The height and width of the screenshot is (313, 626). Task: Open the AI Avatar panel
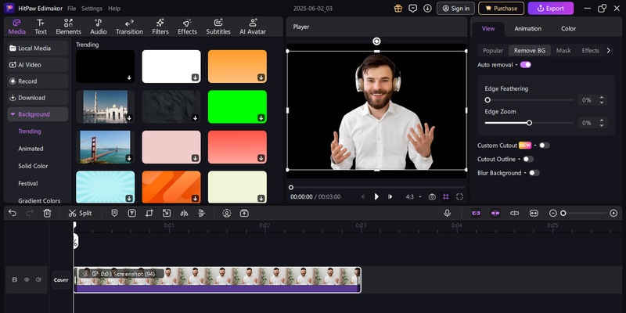tap(253, 27)
